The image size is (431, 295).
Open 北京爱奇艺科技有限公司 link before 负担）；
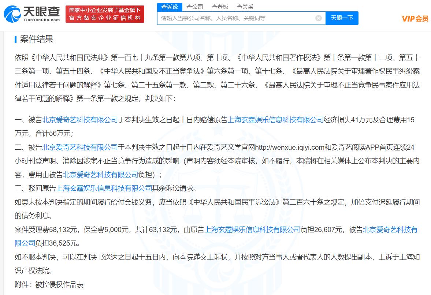(101, 175)
